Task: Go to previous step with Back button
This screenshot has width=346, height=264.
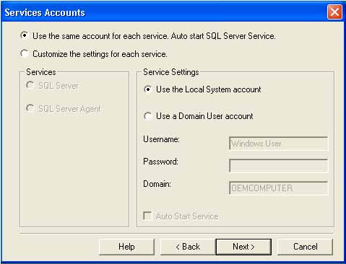Action: [x=188, y=247]
